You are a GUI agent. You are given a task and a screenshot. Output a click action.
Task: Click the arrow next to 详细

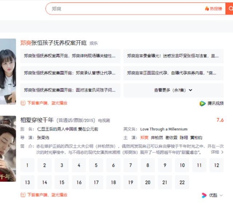tap(222, 152)
